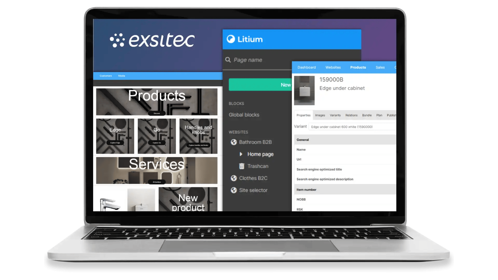This screenshot has width=498, height=280.
Task: Click the global globe icon for Bathroom B2B
Action: coord(234,142)
